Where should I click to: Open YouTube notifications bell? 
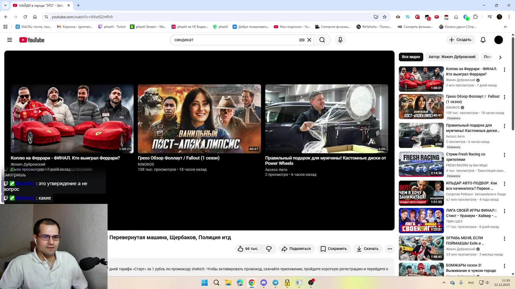tap(483, 40)
